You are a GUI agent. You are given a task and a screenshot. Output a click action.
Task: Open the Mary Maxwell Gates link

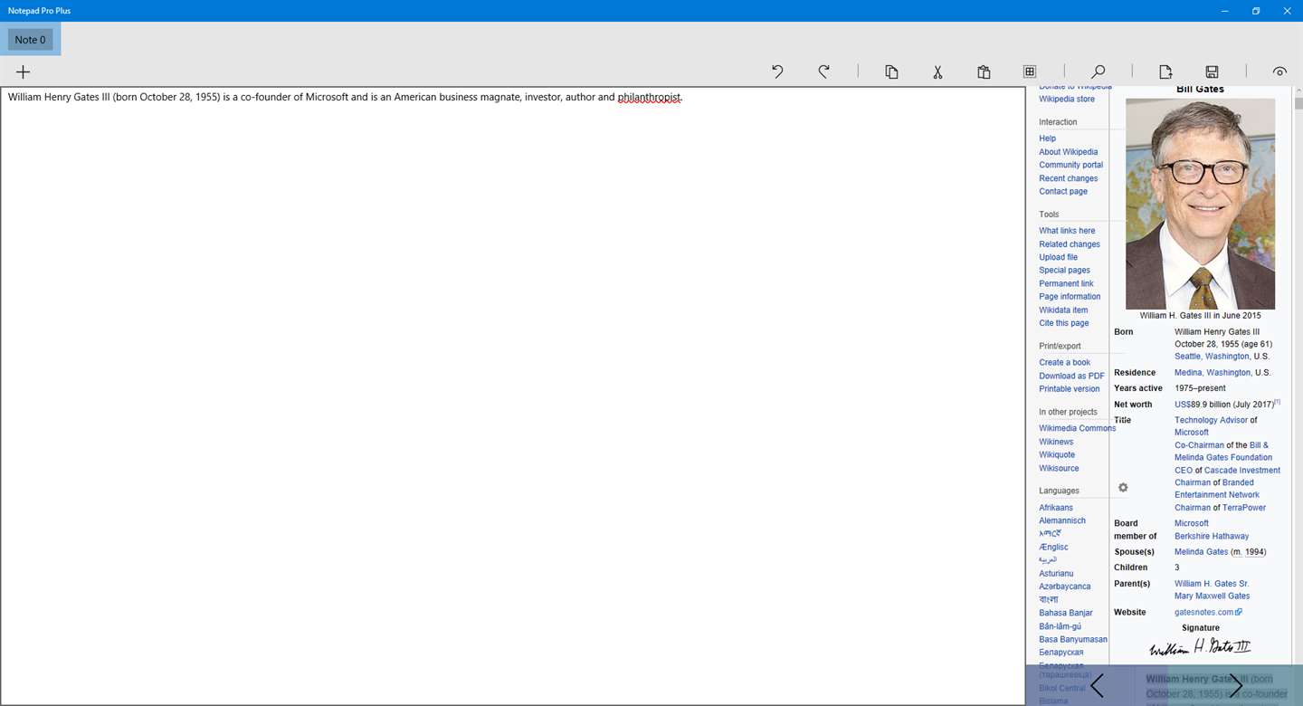(x=1213, y=596)
